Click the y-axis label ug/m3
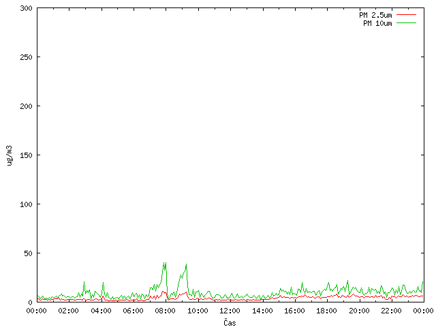The width and height of the screenshot is (436, 327). [10, 155]
